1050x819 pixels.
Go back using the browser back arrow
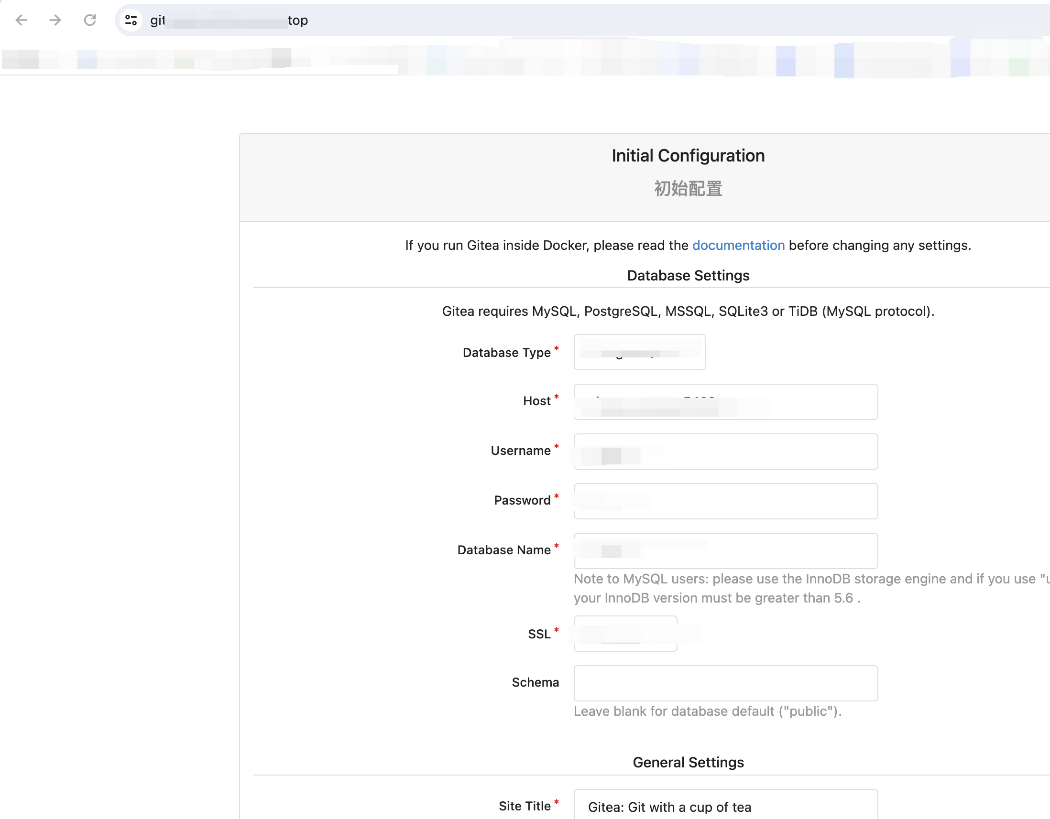21,20
